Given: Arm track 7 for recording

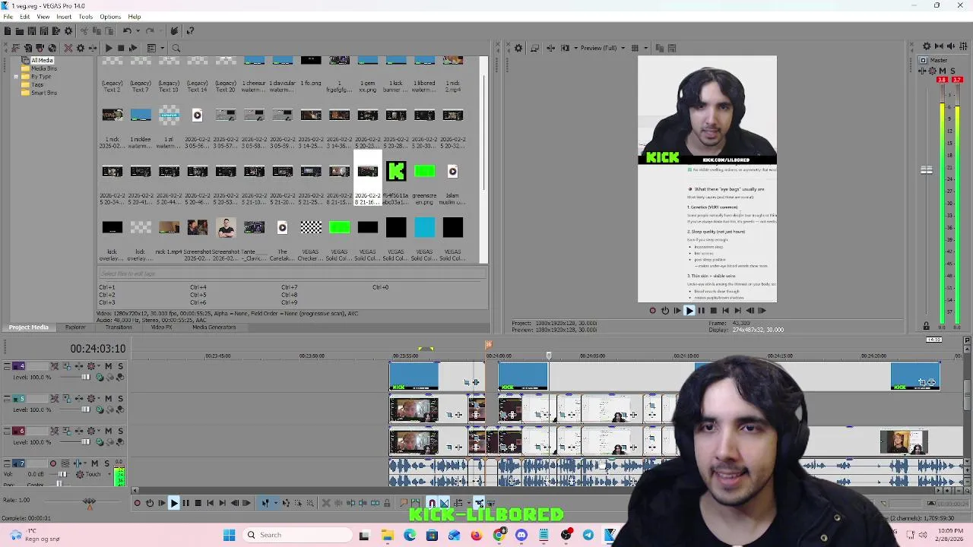Looking at the screenshot, I should 53,463.
